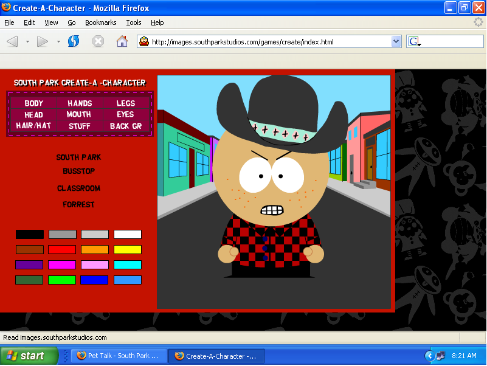
Task: Pick the yellow color swatch
Action: [x=128, y=249]
